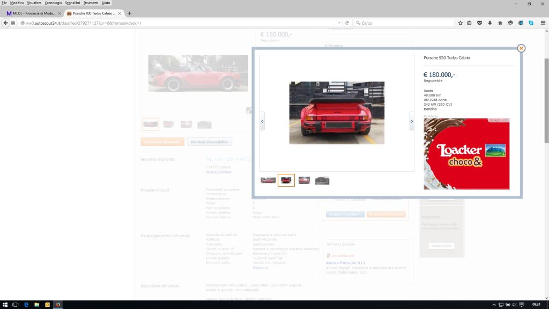The width and height of the screenshot is (549, 309).
Task: Show the previous car photo
Action: (x=262, y=121)
